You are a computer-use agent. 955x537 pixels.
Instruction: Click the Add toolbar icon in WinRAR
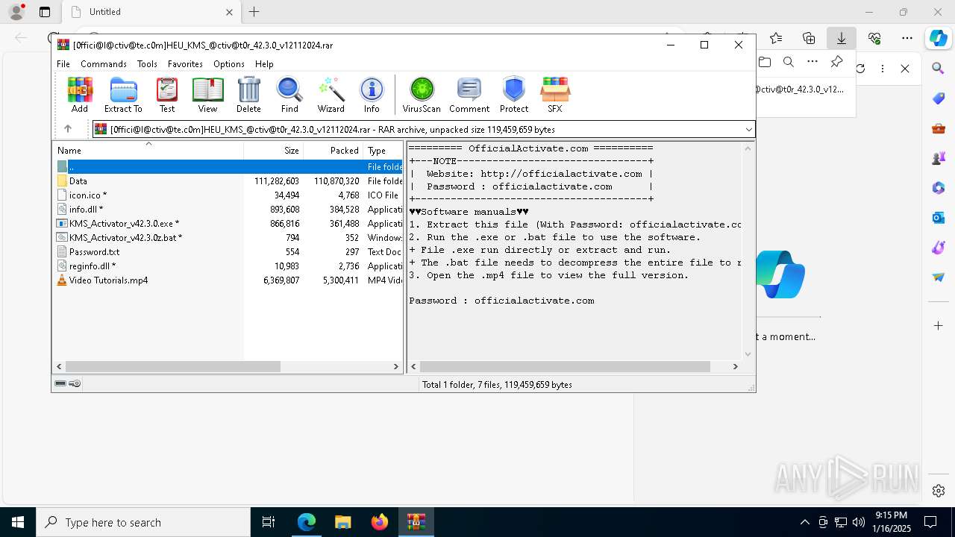(80, 95)
